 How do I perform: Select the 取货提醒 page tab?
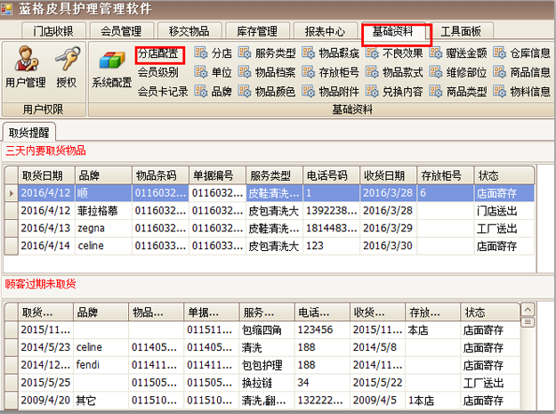(x=28, y=133)
